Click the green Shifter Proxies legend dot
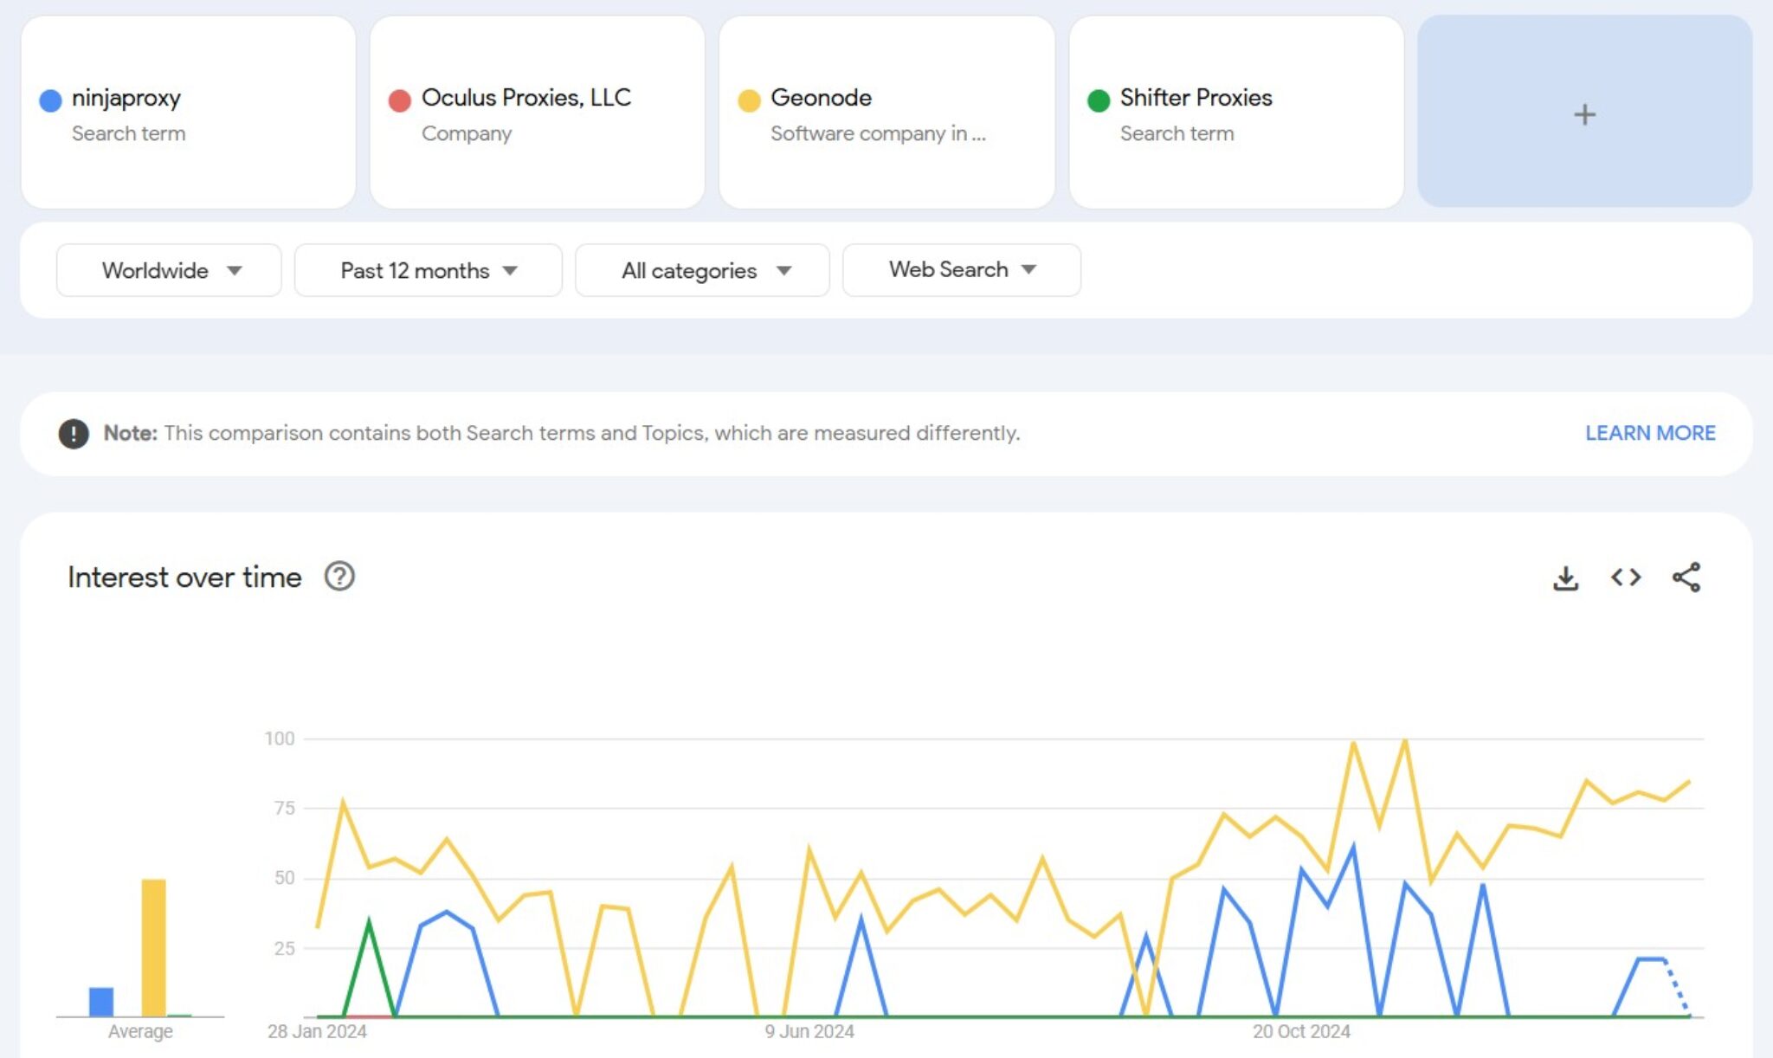 (x=1098, y=99)
